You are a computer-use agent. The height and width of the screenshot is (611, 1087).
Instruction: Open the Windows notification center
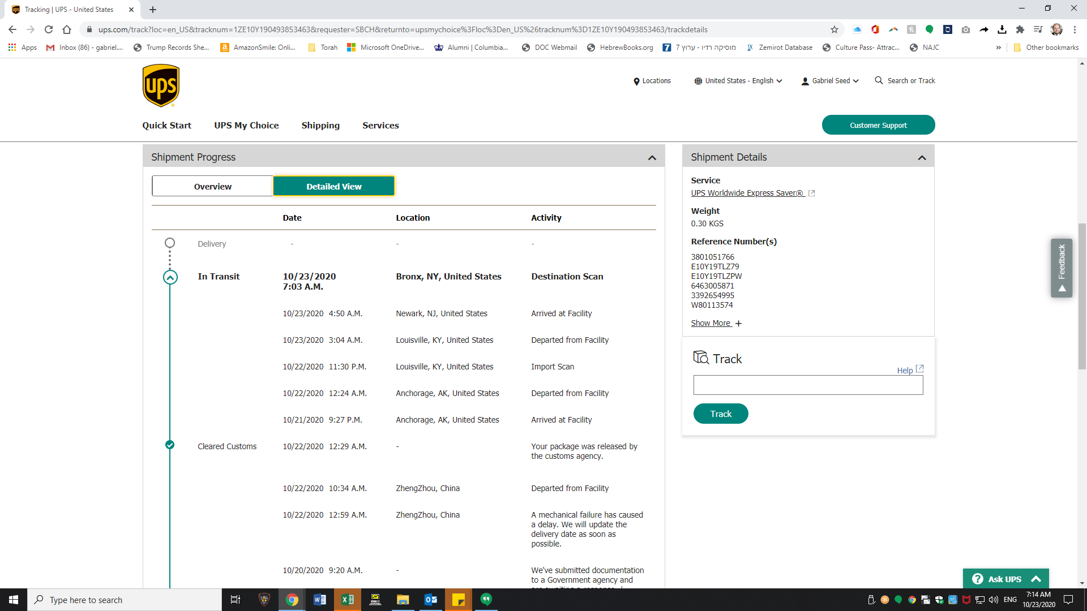[x=1068, y=600]
